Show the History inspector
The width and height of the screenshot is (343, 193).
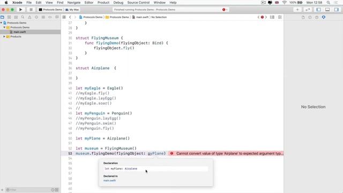pos(310,17)
